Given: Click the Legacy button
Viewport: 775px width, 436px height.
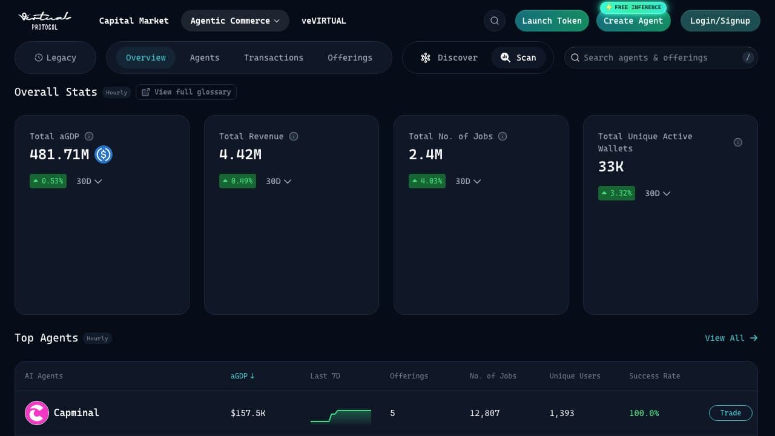Looking at the screenshot, I should click(55, 58).
